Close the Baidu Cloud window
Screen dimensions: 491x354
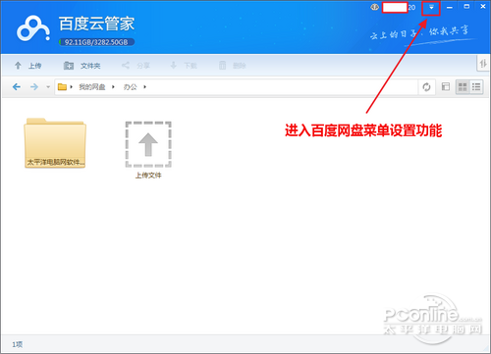point(483,7)
